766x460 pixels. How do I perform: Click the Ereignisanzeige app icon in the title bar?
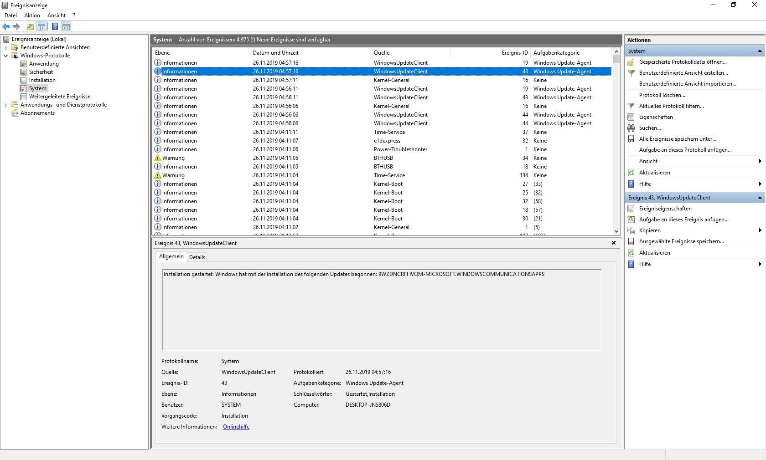click(x=5, y=5)
